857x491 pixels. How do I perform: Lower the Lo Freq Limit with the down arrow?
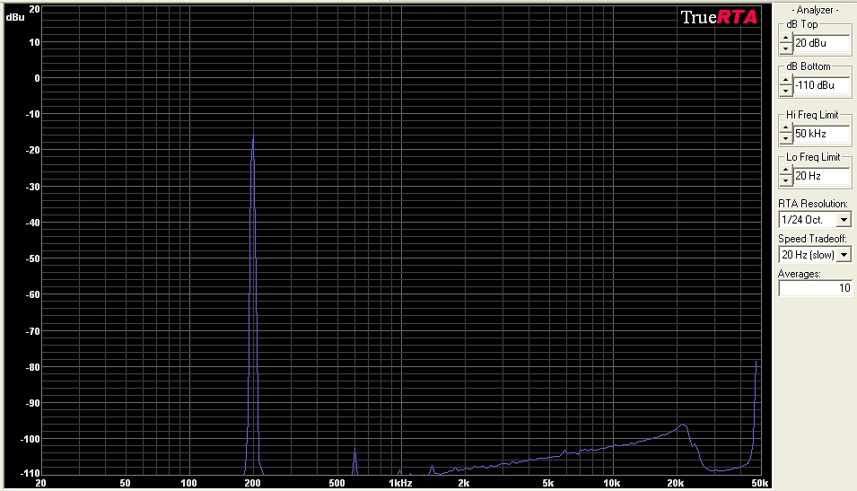tap(786, 181)
